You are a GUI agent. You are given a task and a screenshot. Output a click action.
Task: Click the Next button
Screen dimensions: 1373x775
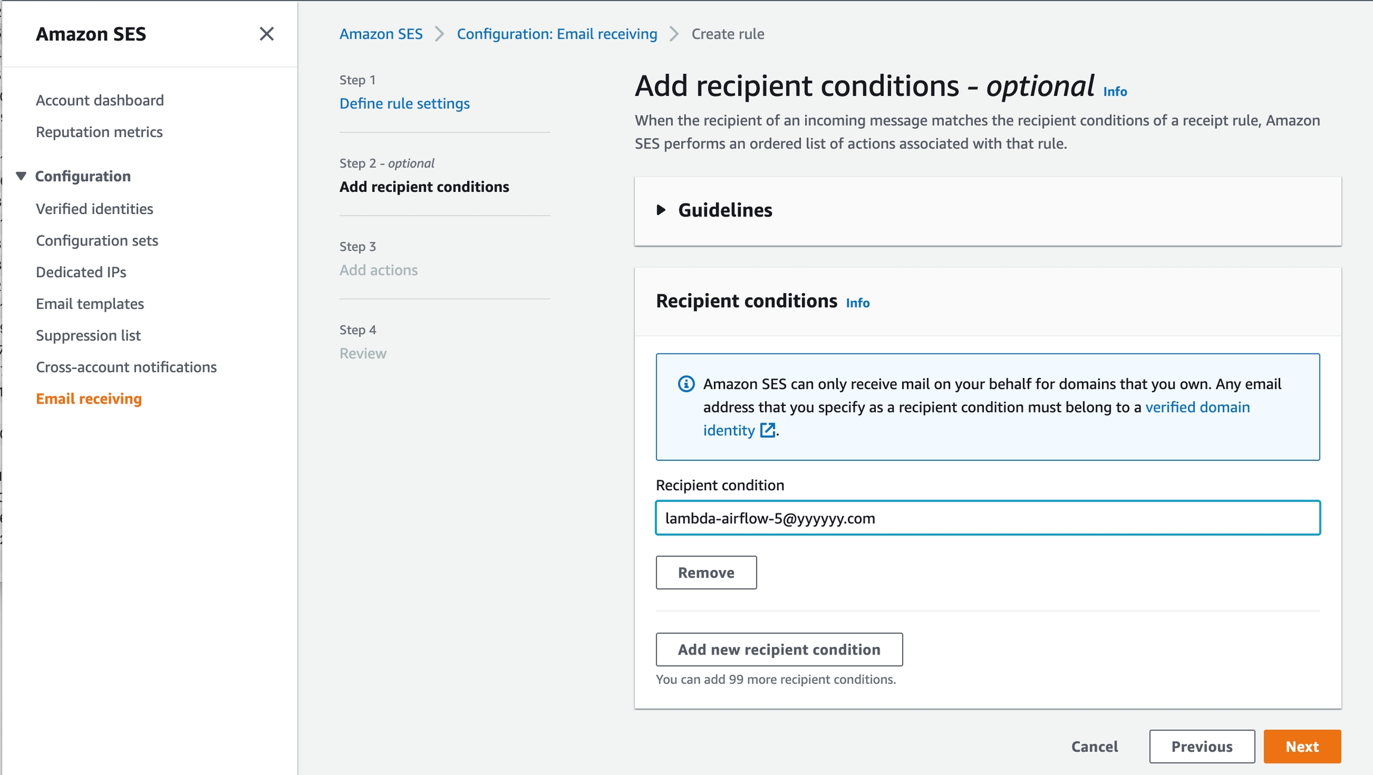tap(1301, 746)
